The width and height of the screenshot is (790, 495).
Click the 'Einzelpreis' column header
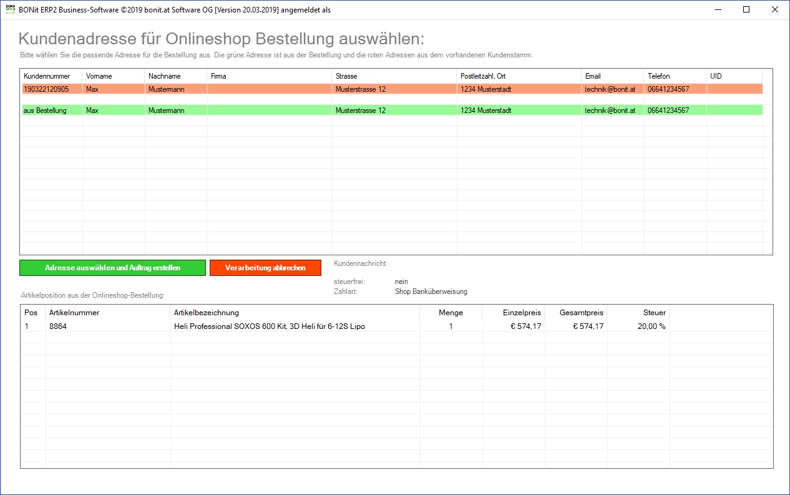pos(514,313)
